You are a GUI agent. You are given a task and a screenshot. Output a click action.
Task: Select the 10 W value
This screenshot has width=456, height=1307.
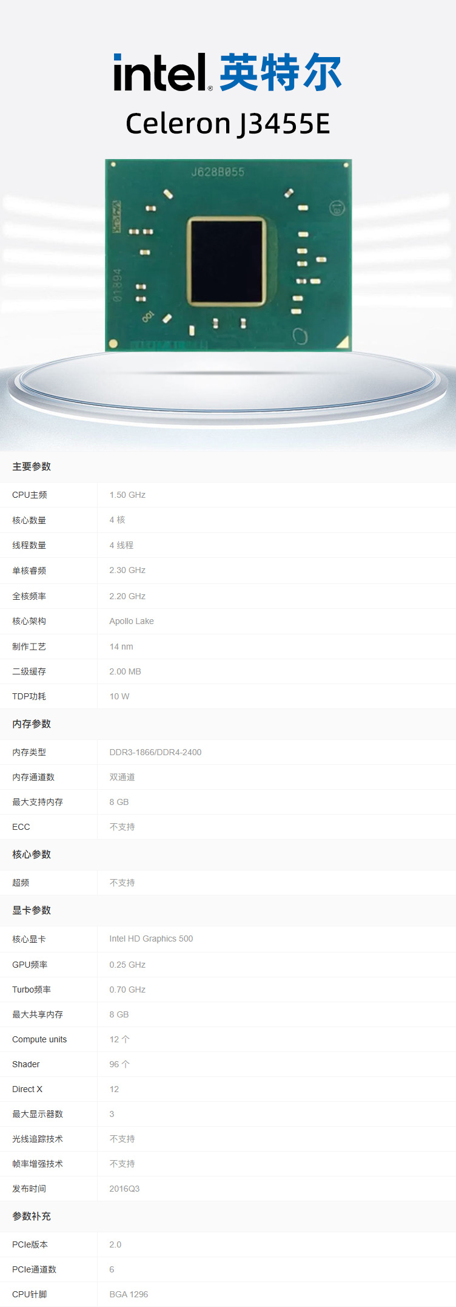pyautogui.click(x=119, y=696)
